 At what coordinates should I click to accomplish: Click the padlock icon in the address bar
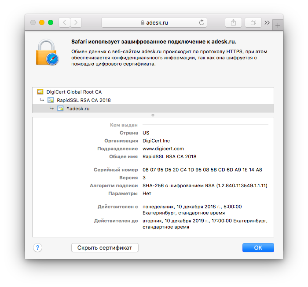(x=143, y=22)
